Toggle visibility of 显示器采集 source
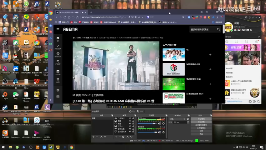This screenshot has height=150, width=266. [130, 131]
